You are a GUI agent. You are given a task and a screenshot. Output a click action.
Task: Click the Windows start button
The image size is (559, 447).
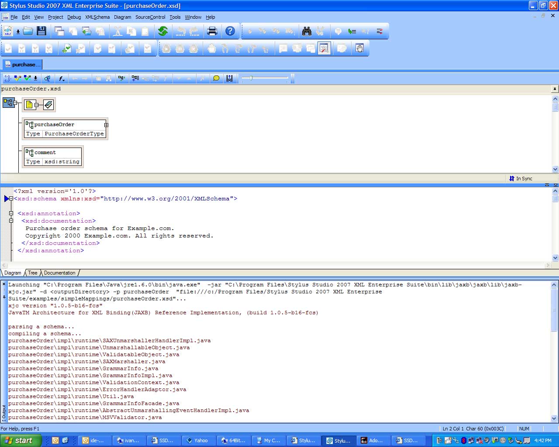tap(21, 440)
